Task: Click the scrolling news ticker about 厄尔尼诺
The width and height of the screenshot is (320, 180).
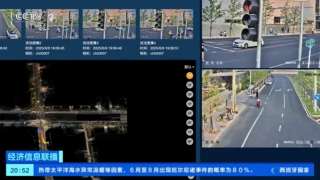Action: pyautogui.click(x=146, y=170)
